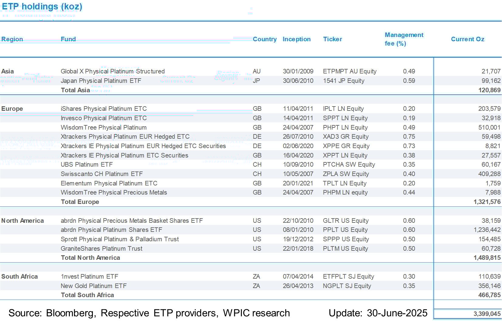Image resolution: width=502 pixels, height=329 pixels.
Task: Click the Europe region label
Action: coord(12,109)
